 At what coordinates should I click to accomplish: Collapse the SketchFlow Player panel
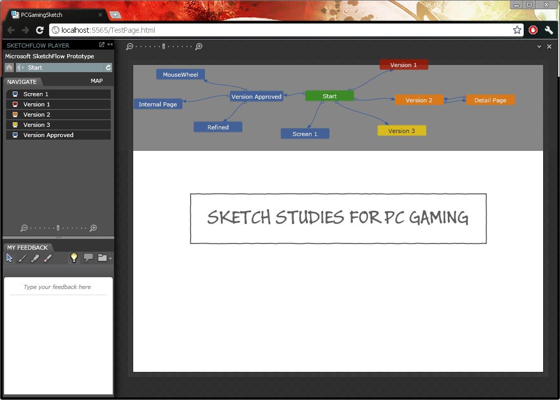[110, 45]
